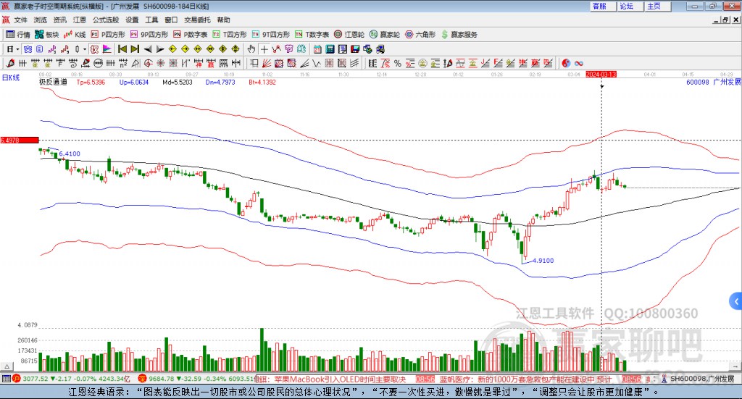Toggle the 极反 channel indicator button
This screenshot has width=742, height=399.
[x=94, y=49]
